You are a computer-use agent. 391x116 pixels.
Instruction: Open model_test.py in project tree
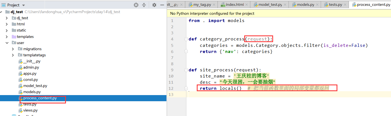tap(35, 86)
